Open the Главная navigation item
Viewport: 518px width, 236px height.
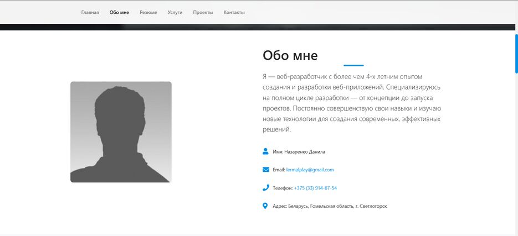tap(90, 13)
